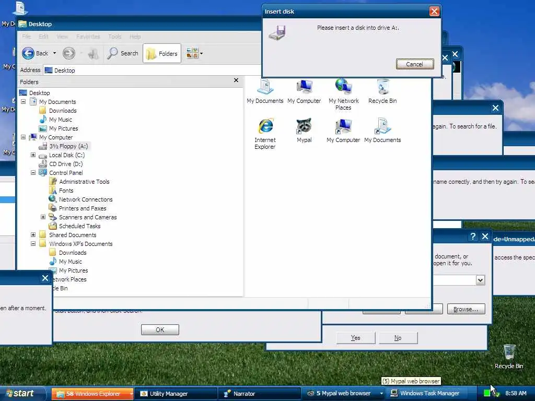Expand the Local Disk (C:) node
The image size is (535, 401).
click(33, 155)
